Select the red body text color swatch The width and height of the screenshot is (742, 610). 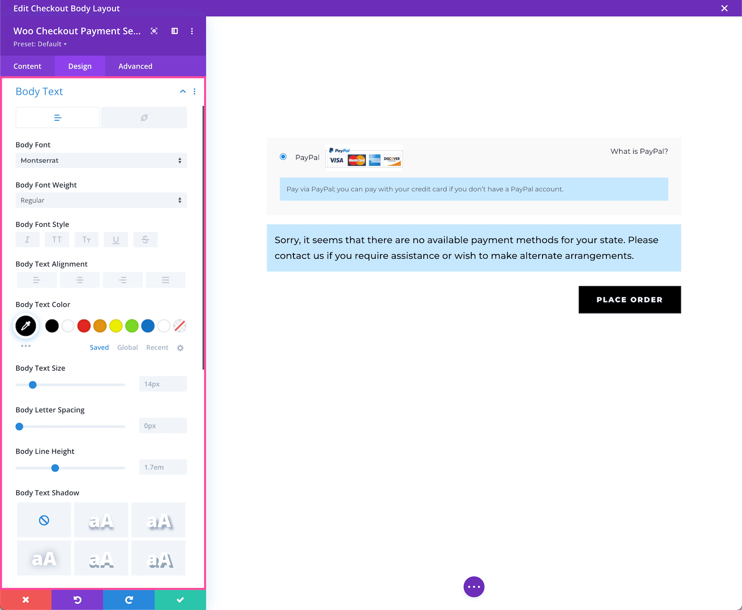click(x=84, y=326)
